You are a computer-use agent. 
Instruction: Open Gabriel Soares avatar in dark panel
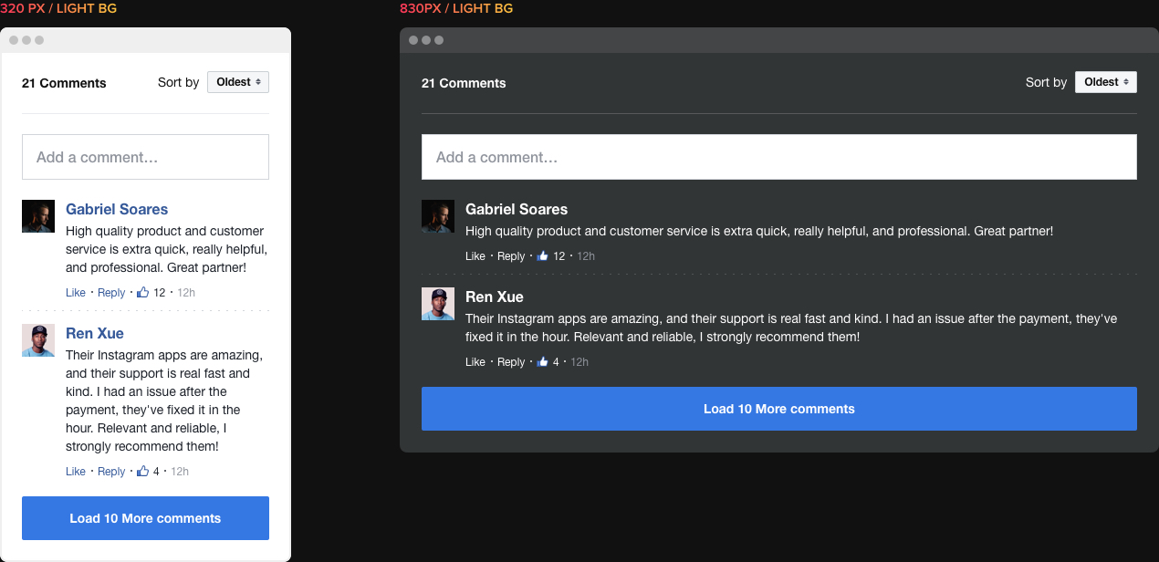(x=438, y=216)
